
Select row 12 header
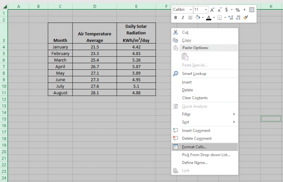[4, 99]
